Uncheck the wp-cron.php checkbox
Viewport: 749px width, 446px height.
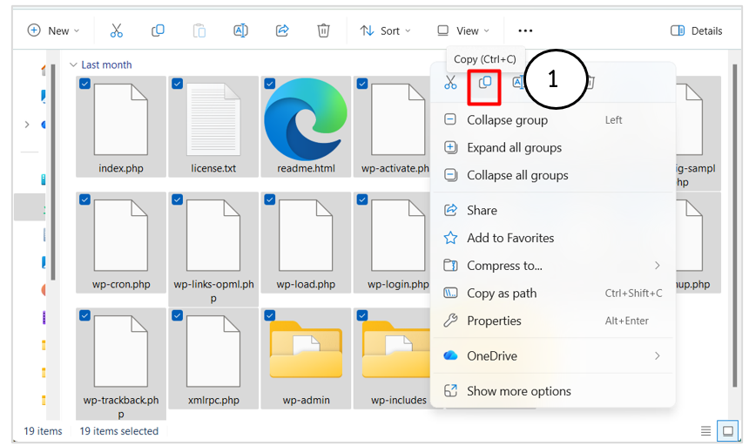pos(84,199)
